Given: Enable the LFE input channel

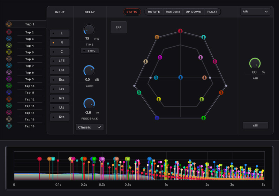Looking at the screenshot, I should 60,61.
